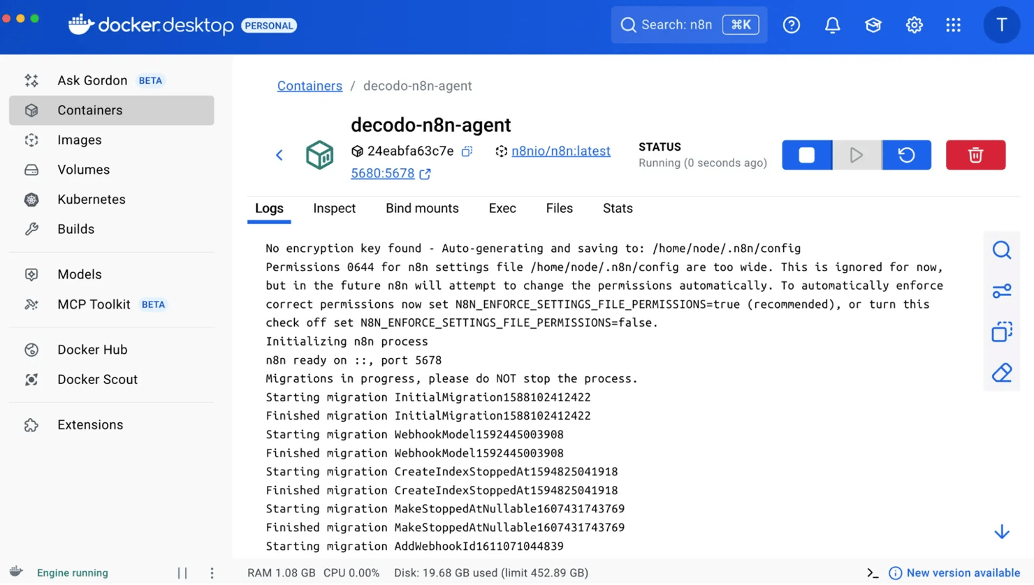Switch to the Stats tab
The image size is (1034, 585).
pos(617,208)
